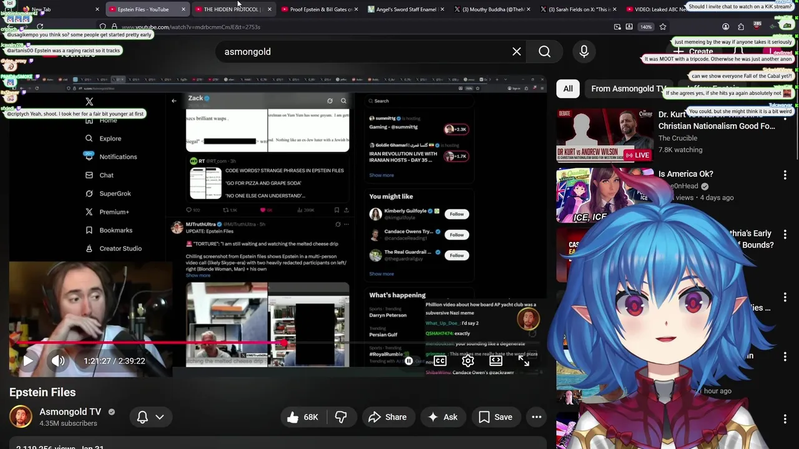The image size is (799, 449).
Task: Switch the player to theater mode
Action: 496,360
